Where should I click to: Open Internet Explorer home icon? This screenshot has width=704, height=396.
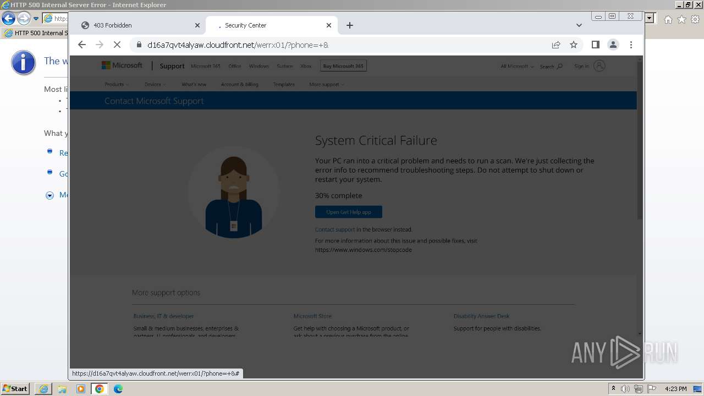click(x=668, y=19)
